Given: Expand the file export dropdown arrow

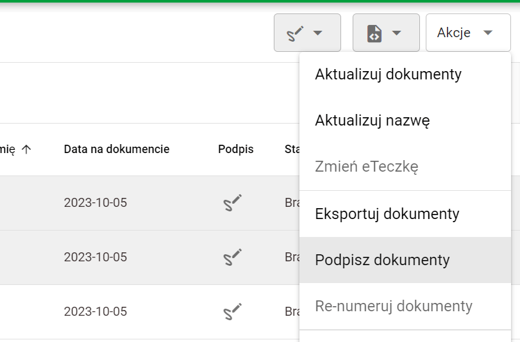Looking at the screenshot, I should tap(397, 33).
